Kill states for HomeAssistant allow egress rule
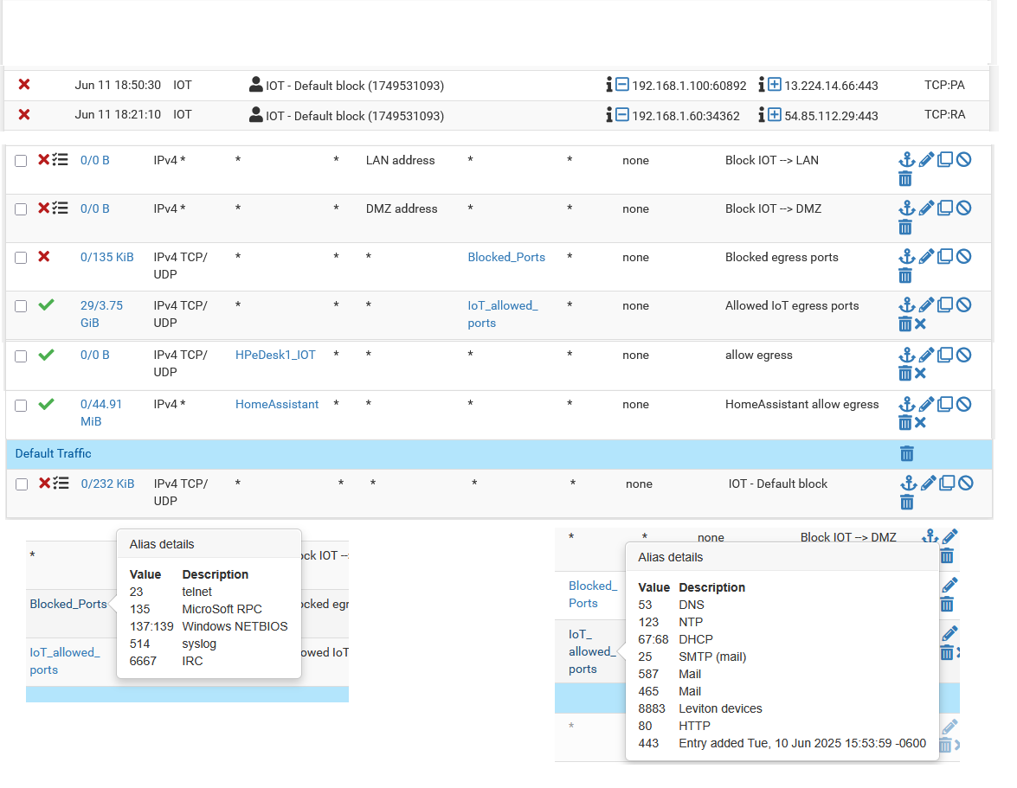 [x=920, y=423]
